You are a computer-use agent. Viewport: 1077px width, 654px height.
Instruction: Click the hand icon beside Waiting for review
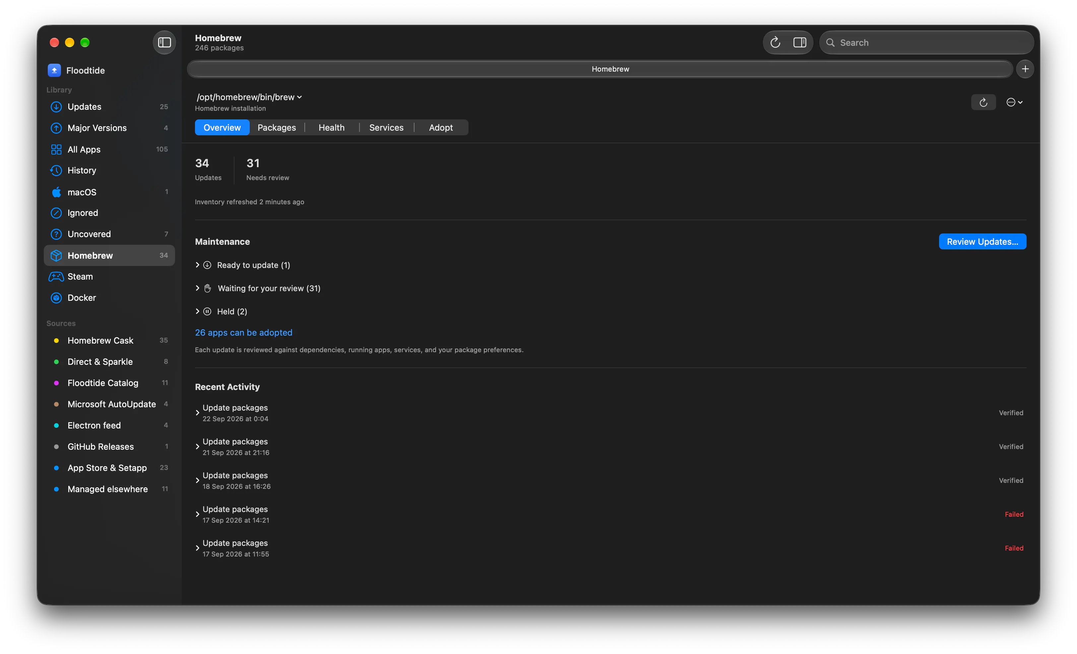click(208, 288)
